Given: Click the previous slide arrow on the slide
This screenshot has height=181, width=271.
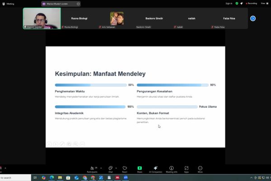Looking at the screenshot, I should [49, 144].
